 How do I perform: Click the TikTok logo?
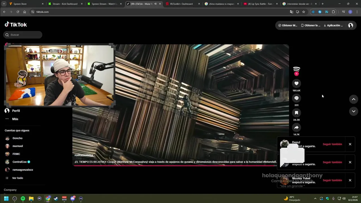coord(16,25)
